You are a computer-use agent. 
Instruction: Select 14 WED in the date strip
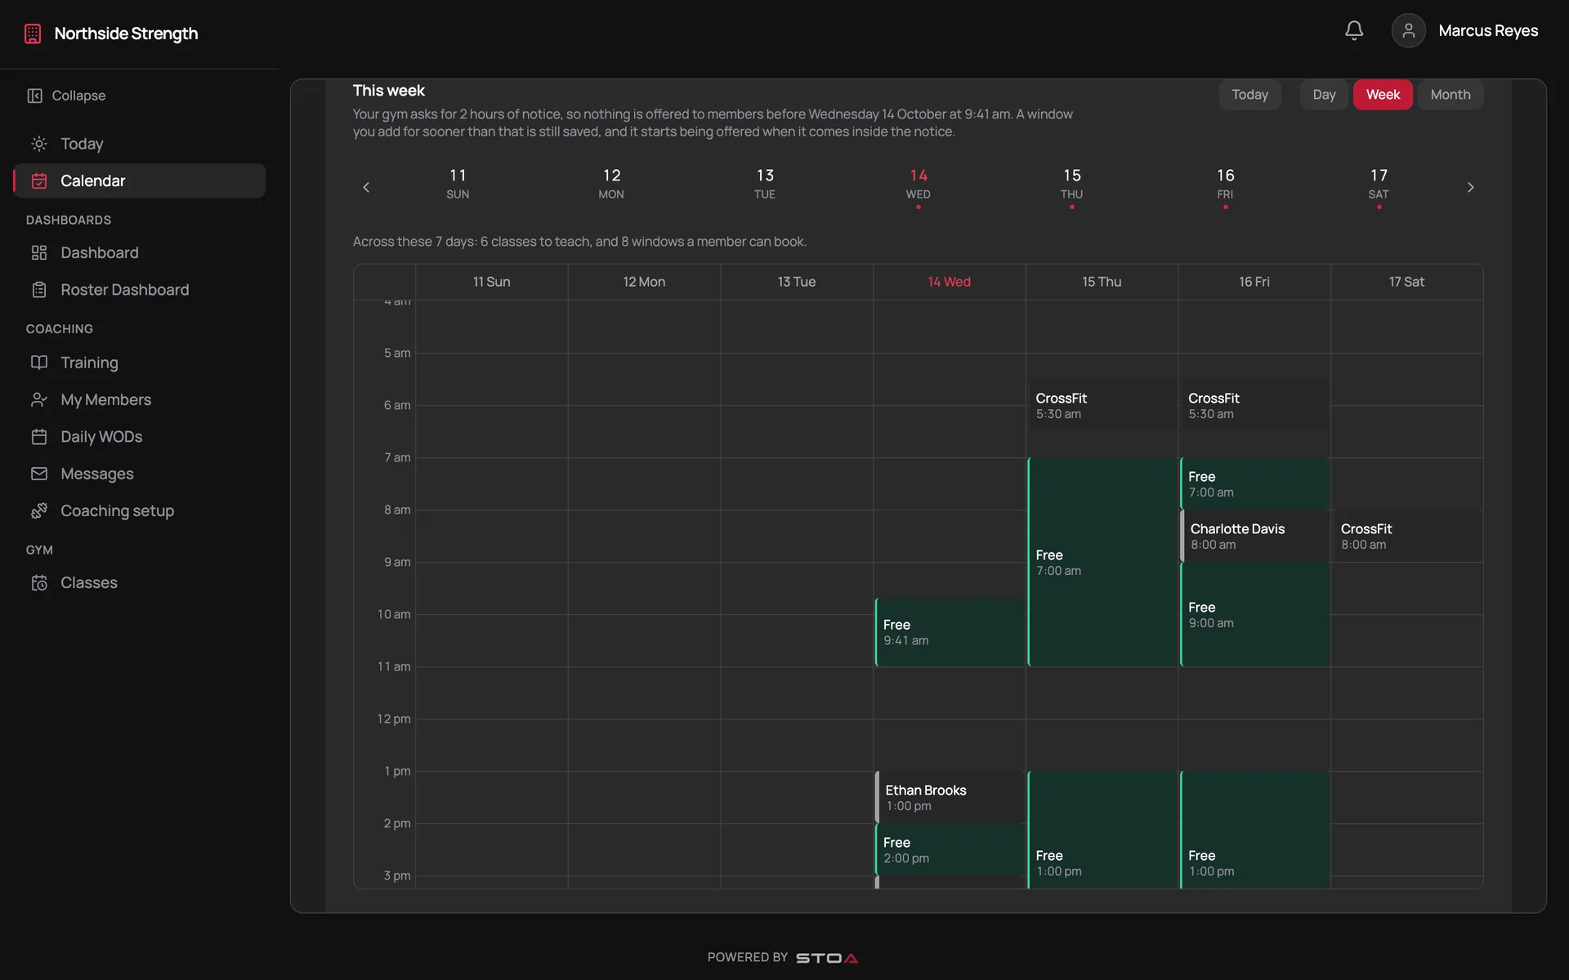(x=918, y=187)
